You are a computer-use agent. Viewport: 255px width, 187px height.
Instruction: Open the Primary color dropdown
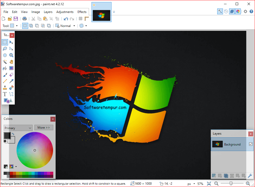click(x=18, y=128)
